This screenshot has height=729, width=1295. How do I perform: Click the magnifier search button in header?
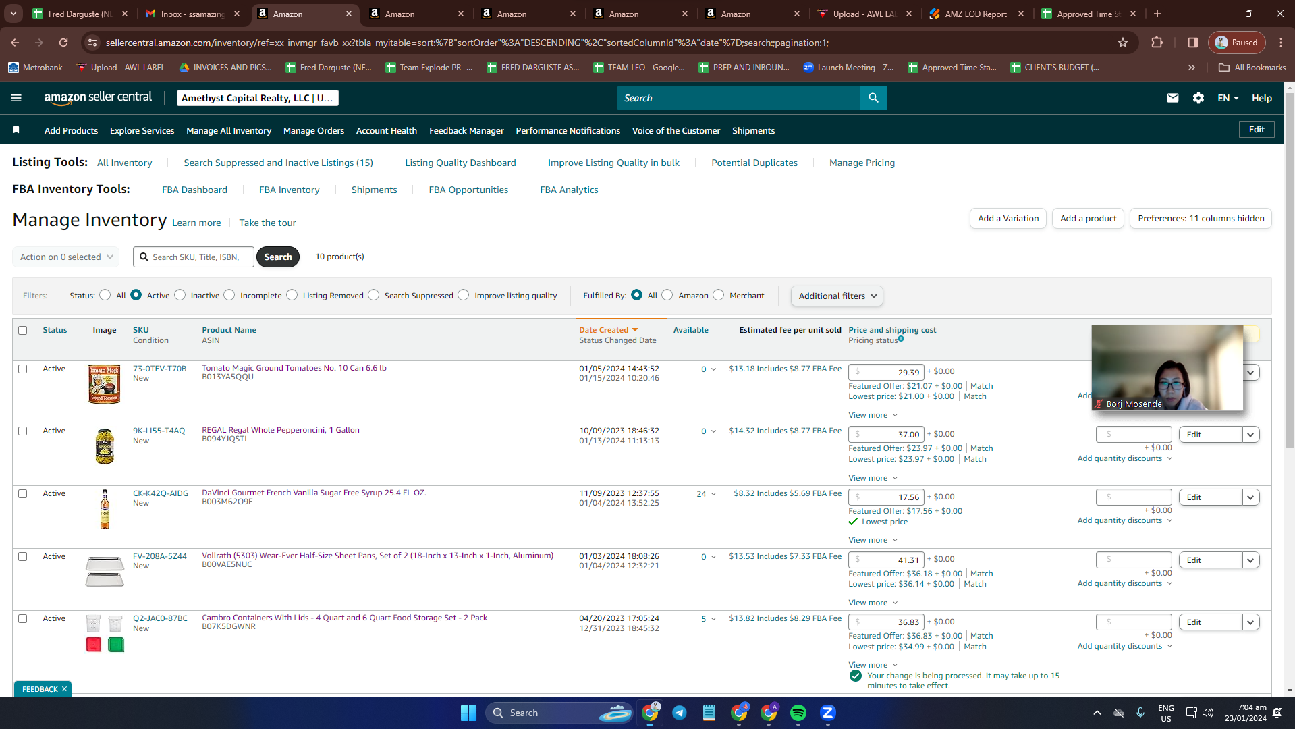click(x=873, y=98)
